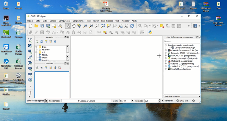This screenshot has width=227, height=121.
Task: Float the Camadas panel with undock button
Action: pyautogui.click(x=65, y=63)
